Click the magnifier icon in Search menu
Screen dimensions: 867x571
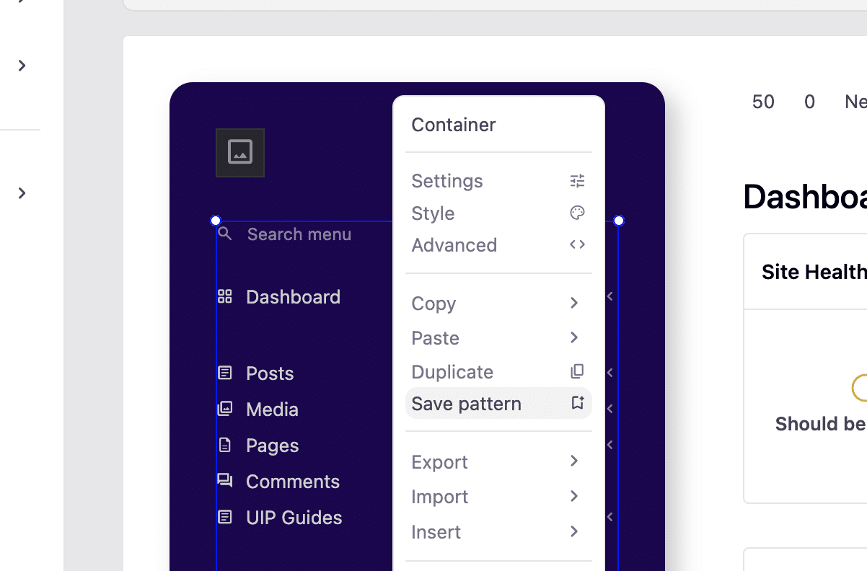[225, 234]
